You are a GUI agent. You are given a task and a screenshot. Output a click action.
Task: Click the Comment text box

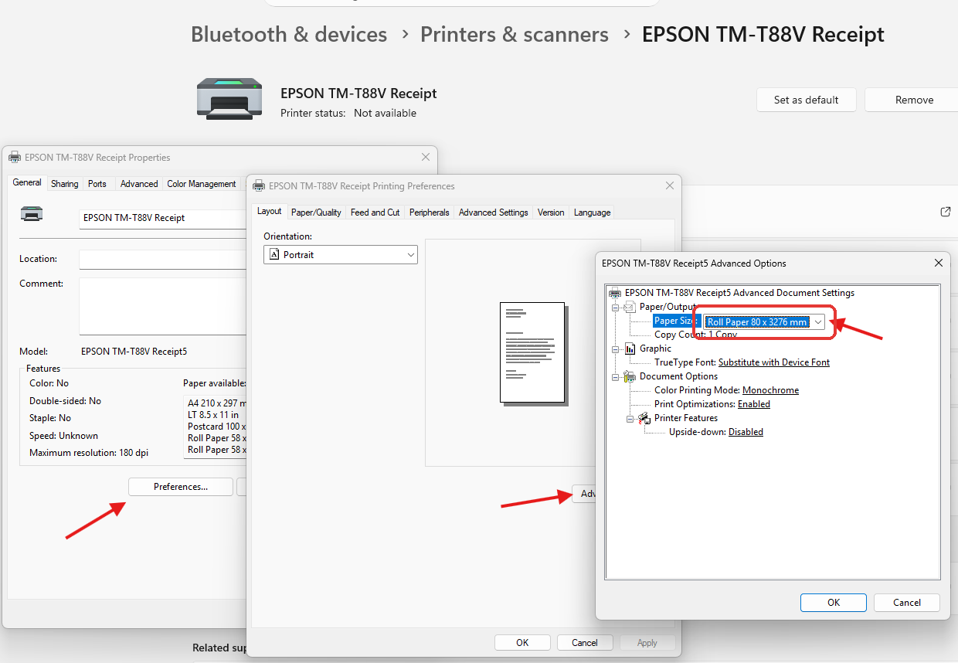click(x=164, y=306)
